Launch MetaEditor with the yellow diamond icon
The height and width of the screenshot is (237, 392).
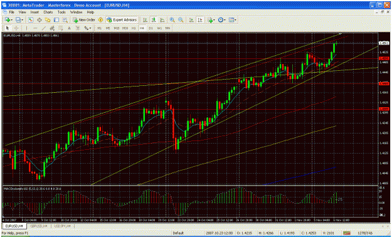click(x=101, y=20)
